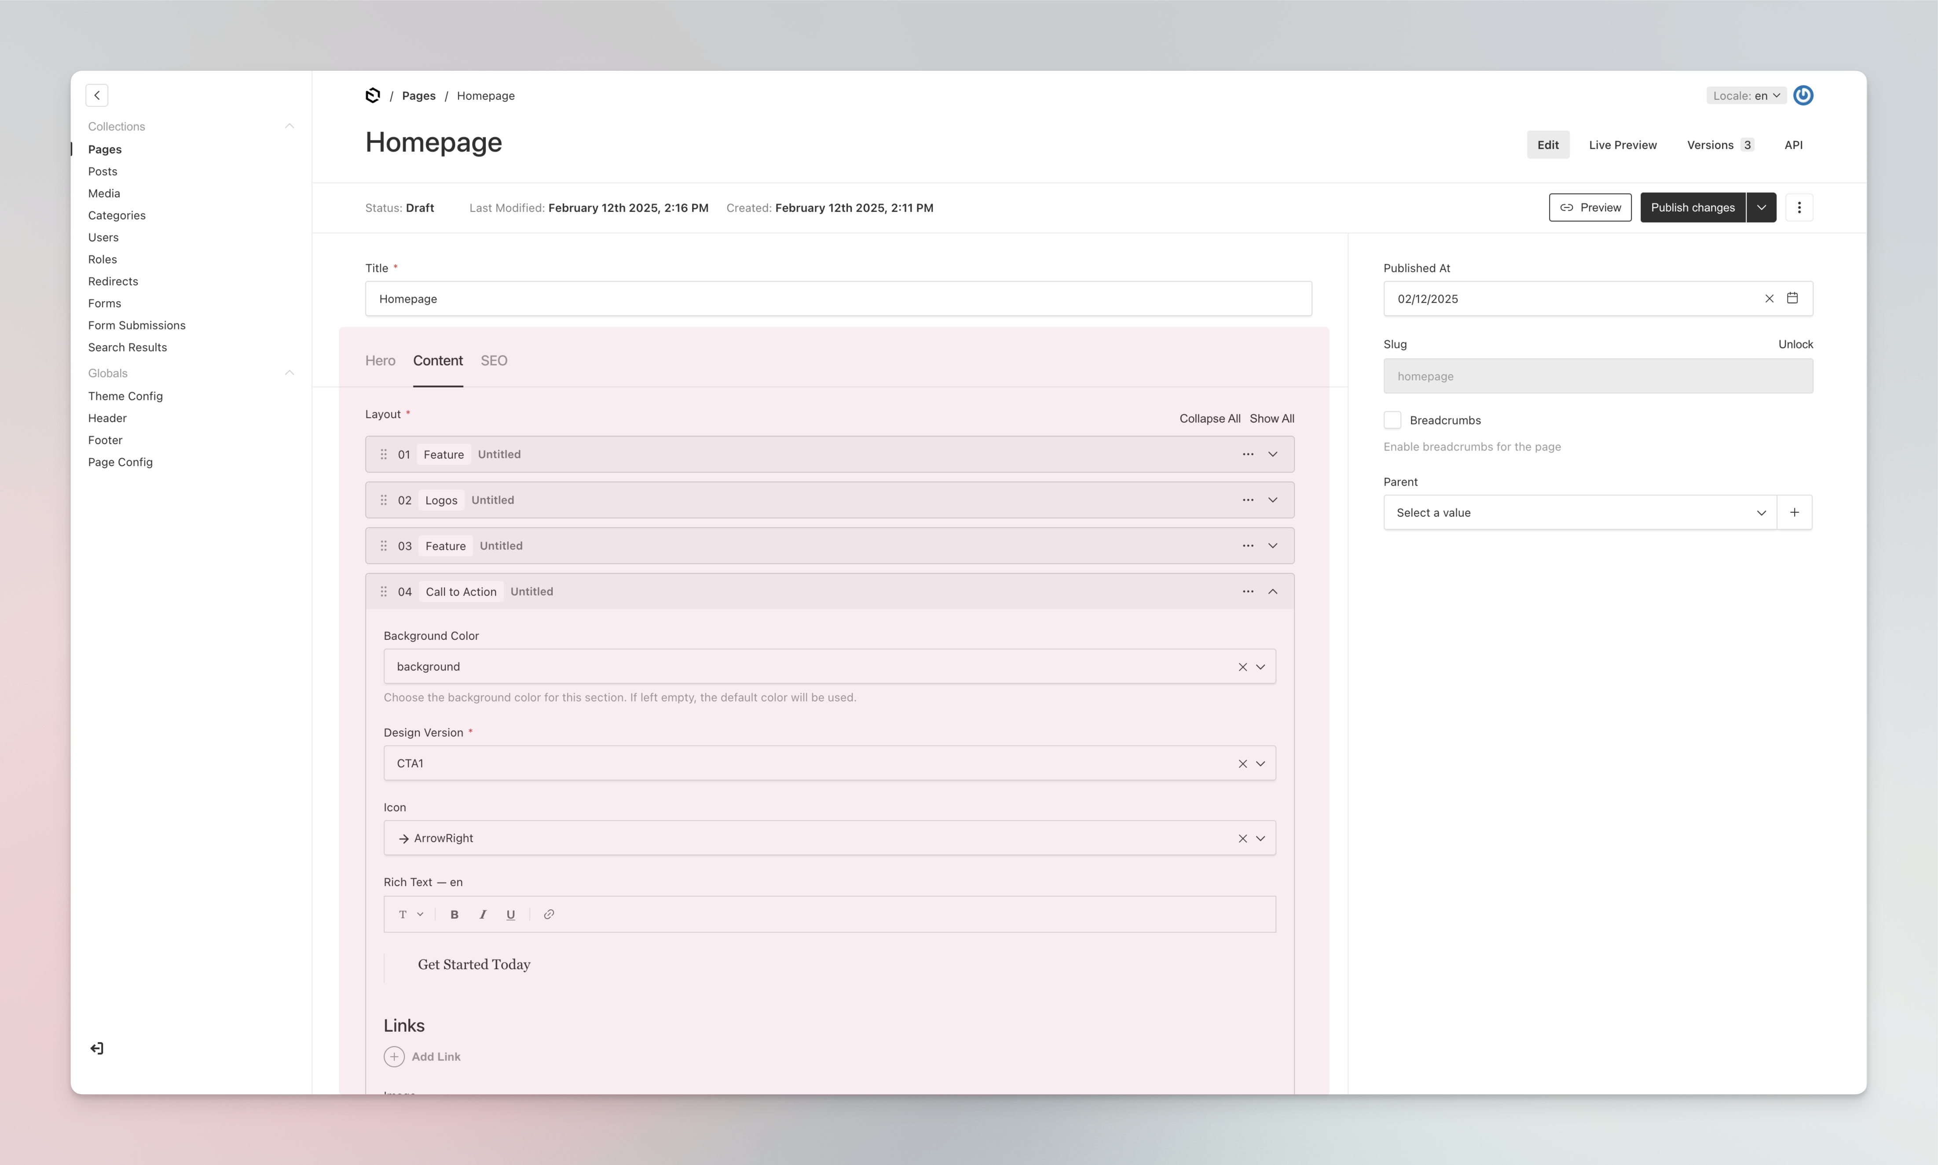Image resolution: width=1938 pixels, height=1165 pixels.
Task: Click the Unlock slug link
Action: coord(1795,345)
